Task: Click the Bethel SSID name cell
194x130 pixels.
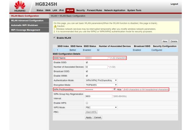Action: 73,50
